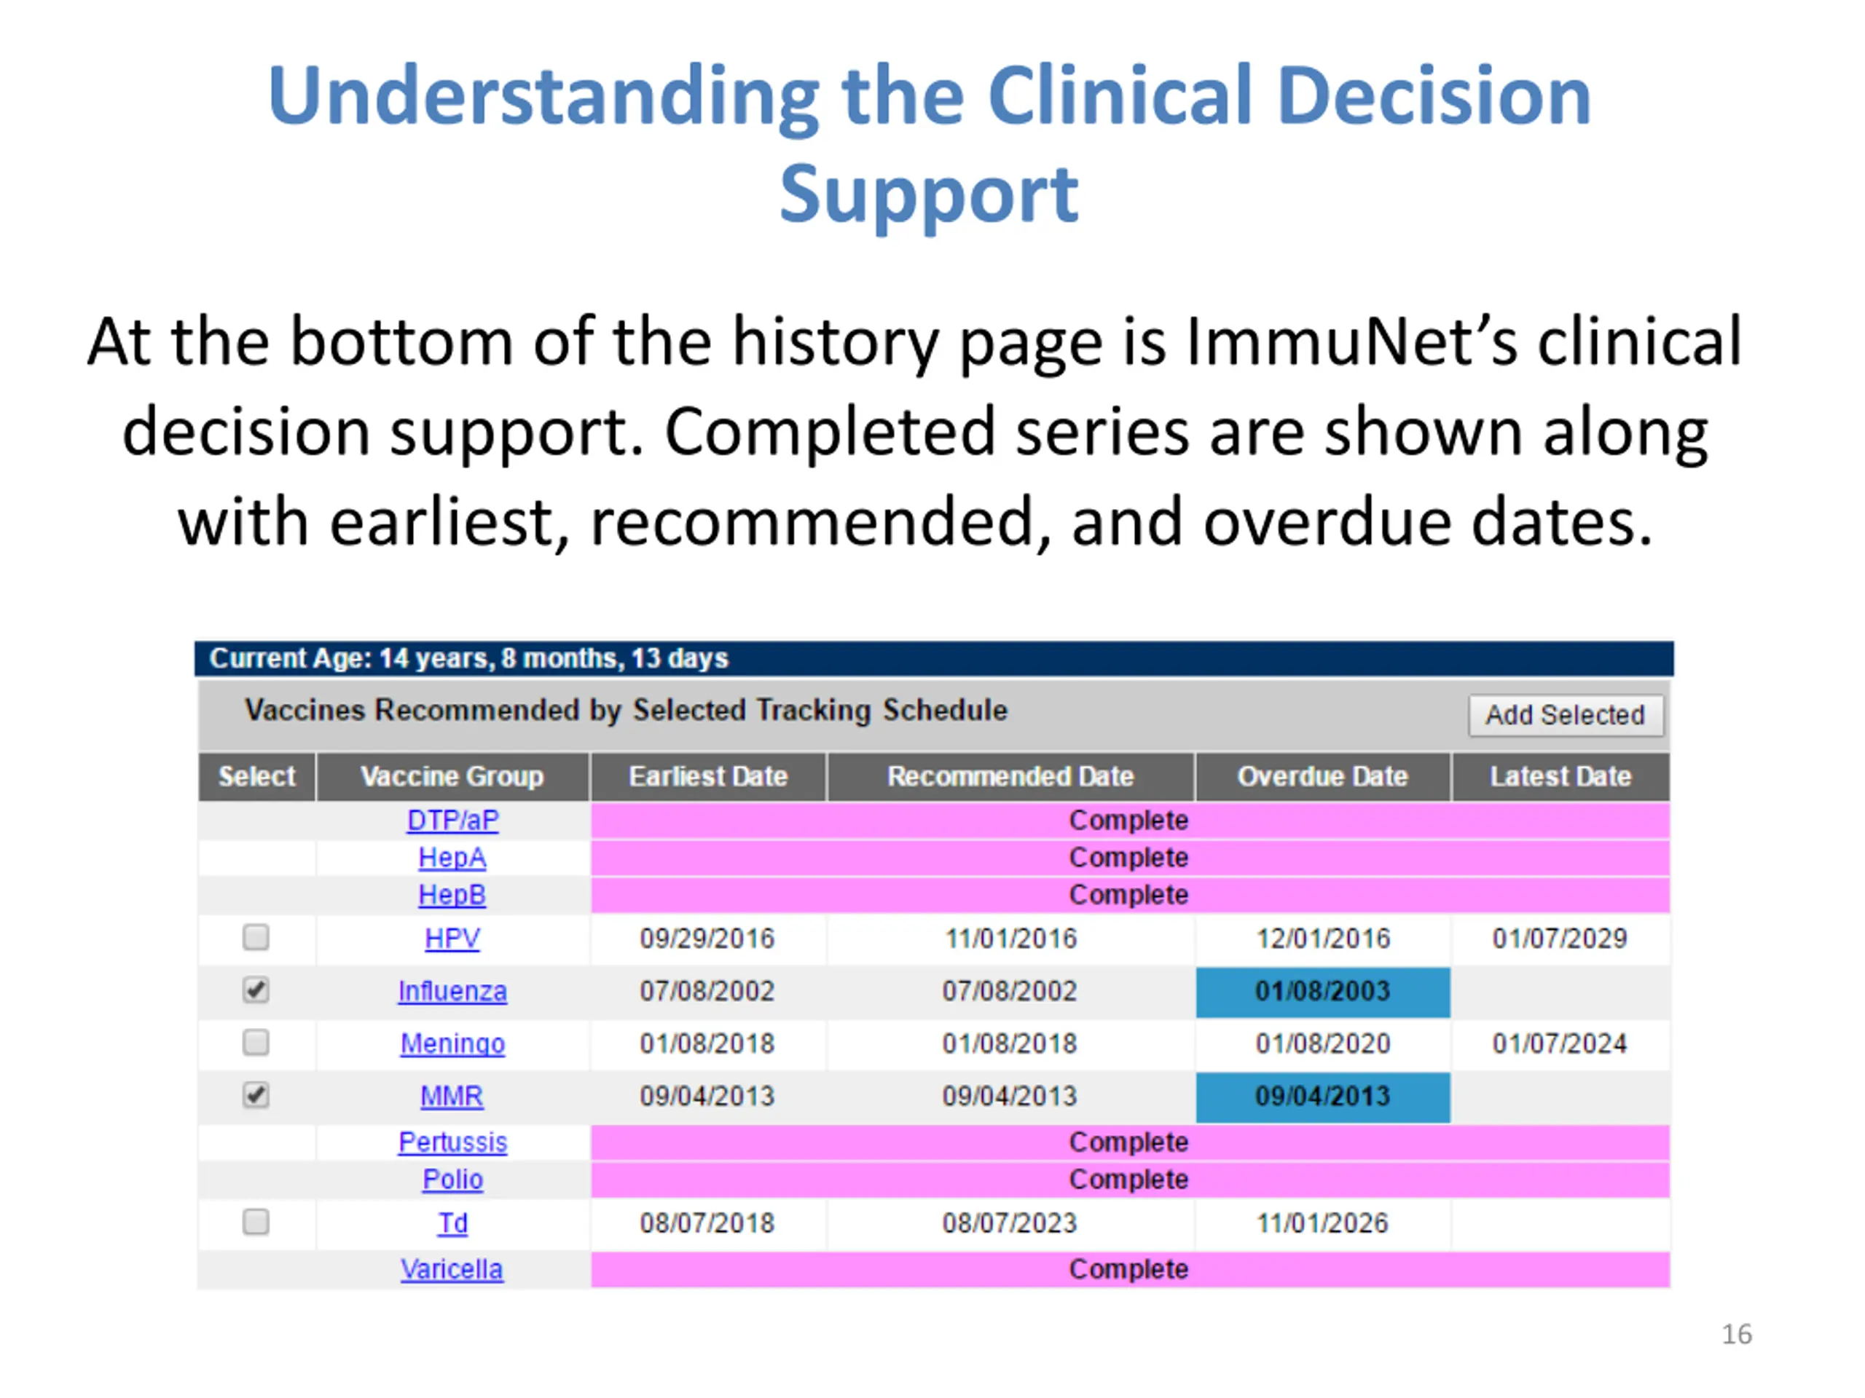
Task: Click the Overdue Date column header
Action: (x=1323, y=776)
